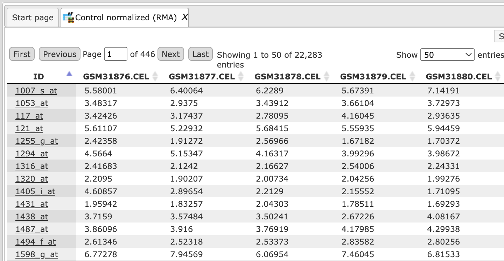Click the ID column ascending sort arrow
This screenshot has height=261, width=504.
click(x=69, y=73)
